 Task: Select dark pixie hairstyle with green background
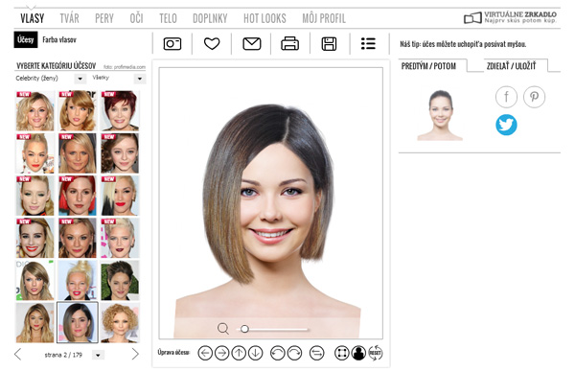point(120,280)
